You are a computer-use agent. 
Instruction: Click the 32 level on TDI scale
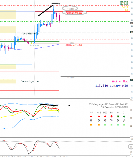point(131,126)
